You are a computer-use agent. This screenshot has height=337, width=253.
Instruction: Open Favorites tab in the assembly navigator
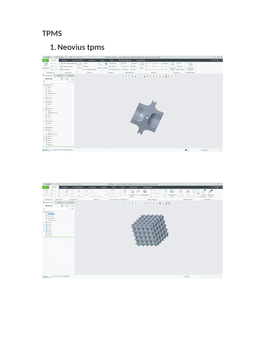pos(70,202)
